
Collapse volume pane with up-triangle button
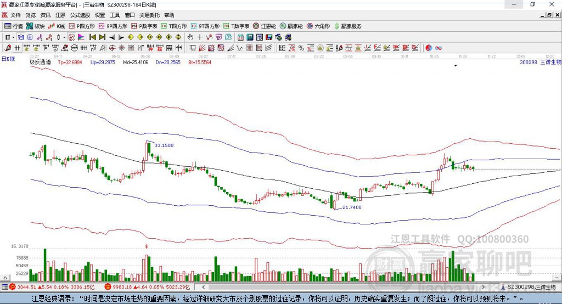tap(5, 278)
